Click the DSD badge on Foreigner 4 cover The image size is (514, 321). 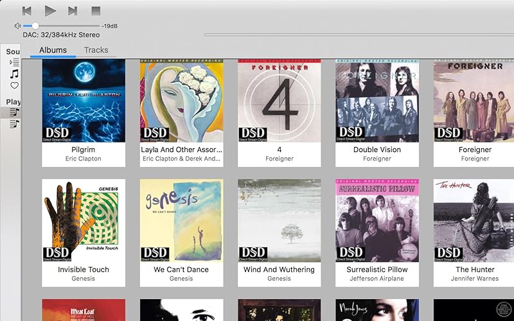point(253,134)
